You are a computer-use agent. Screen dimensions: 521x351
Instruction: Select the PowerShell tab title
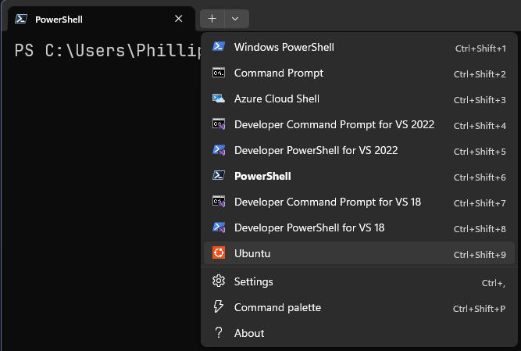(59, 20)
